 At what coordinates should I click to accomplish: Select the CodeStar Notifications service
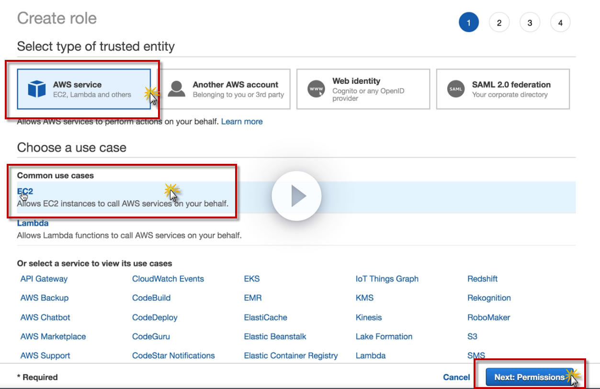tap(173, 356)
